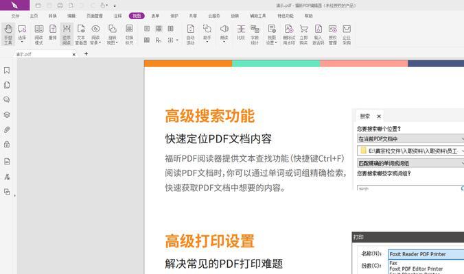The image size is (464, 274).
Task: Toggle 逆序阅读 reverse reading
Action: pyautogui.click(x=67, y=34)
